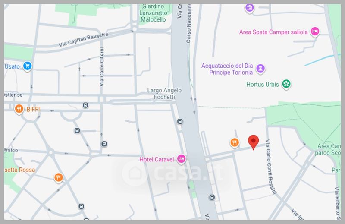This screenshot has width=345, height=224.
Task: Select the purple icon at top of map
Action: [250, 8]
